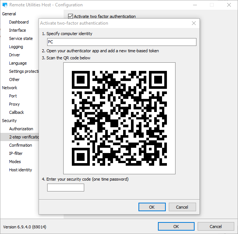Click the Security section header
Image resolution: width=238 pixels, height=234 pixels.
click(x=9, y=121)
